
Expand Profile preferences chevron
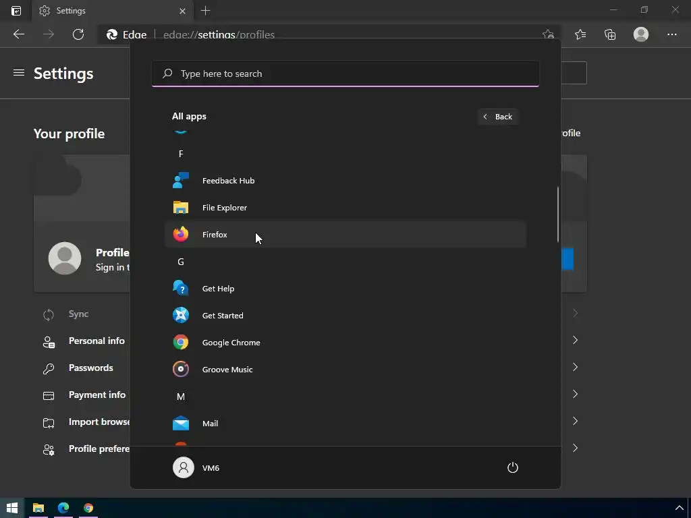point(575,448)
